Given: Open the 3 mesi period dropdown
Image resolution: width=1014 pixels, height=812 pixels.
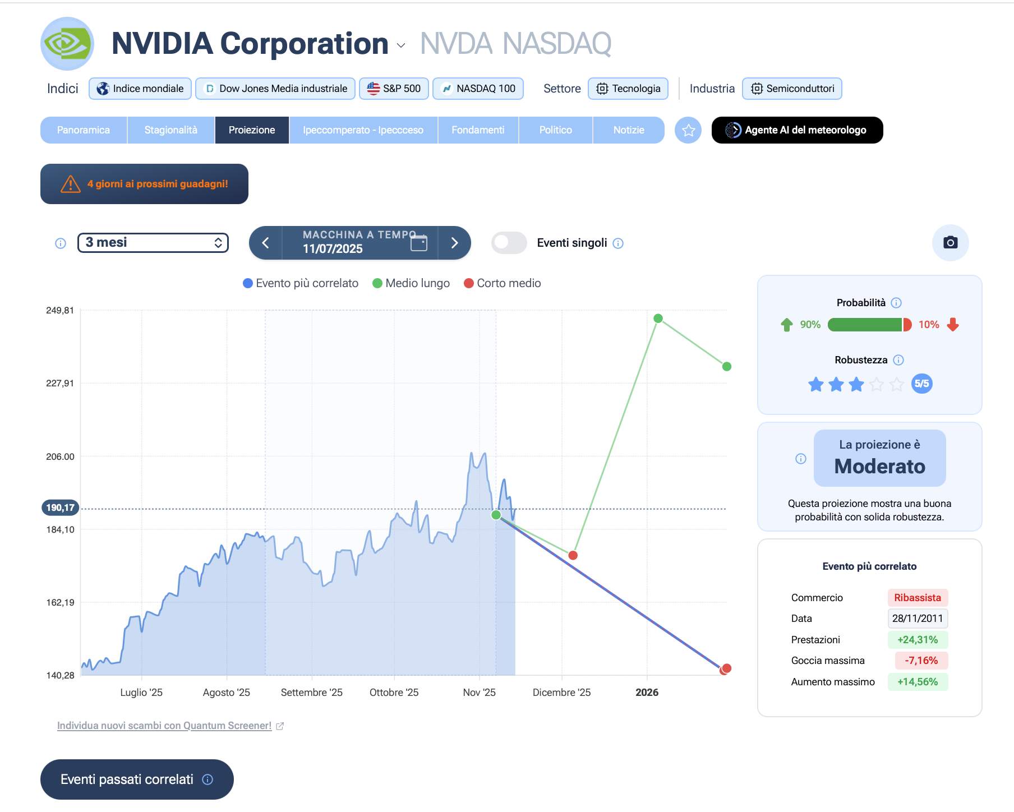Looking at the screenshot, I should click(x=153, y=243).
